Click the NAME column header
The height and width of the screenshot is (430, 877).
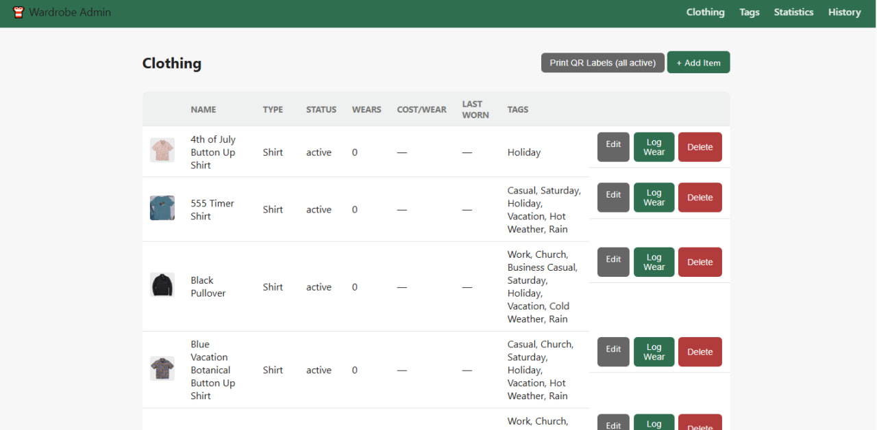[x=203, y=109]
